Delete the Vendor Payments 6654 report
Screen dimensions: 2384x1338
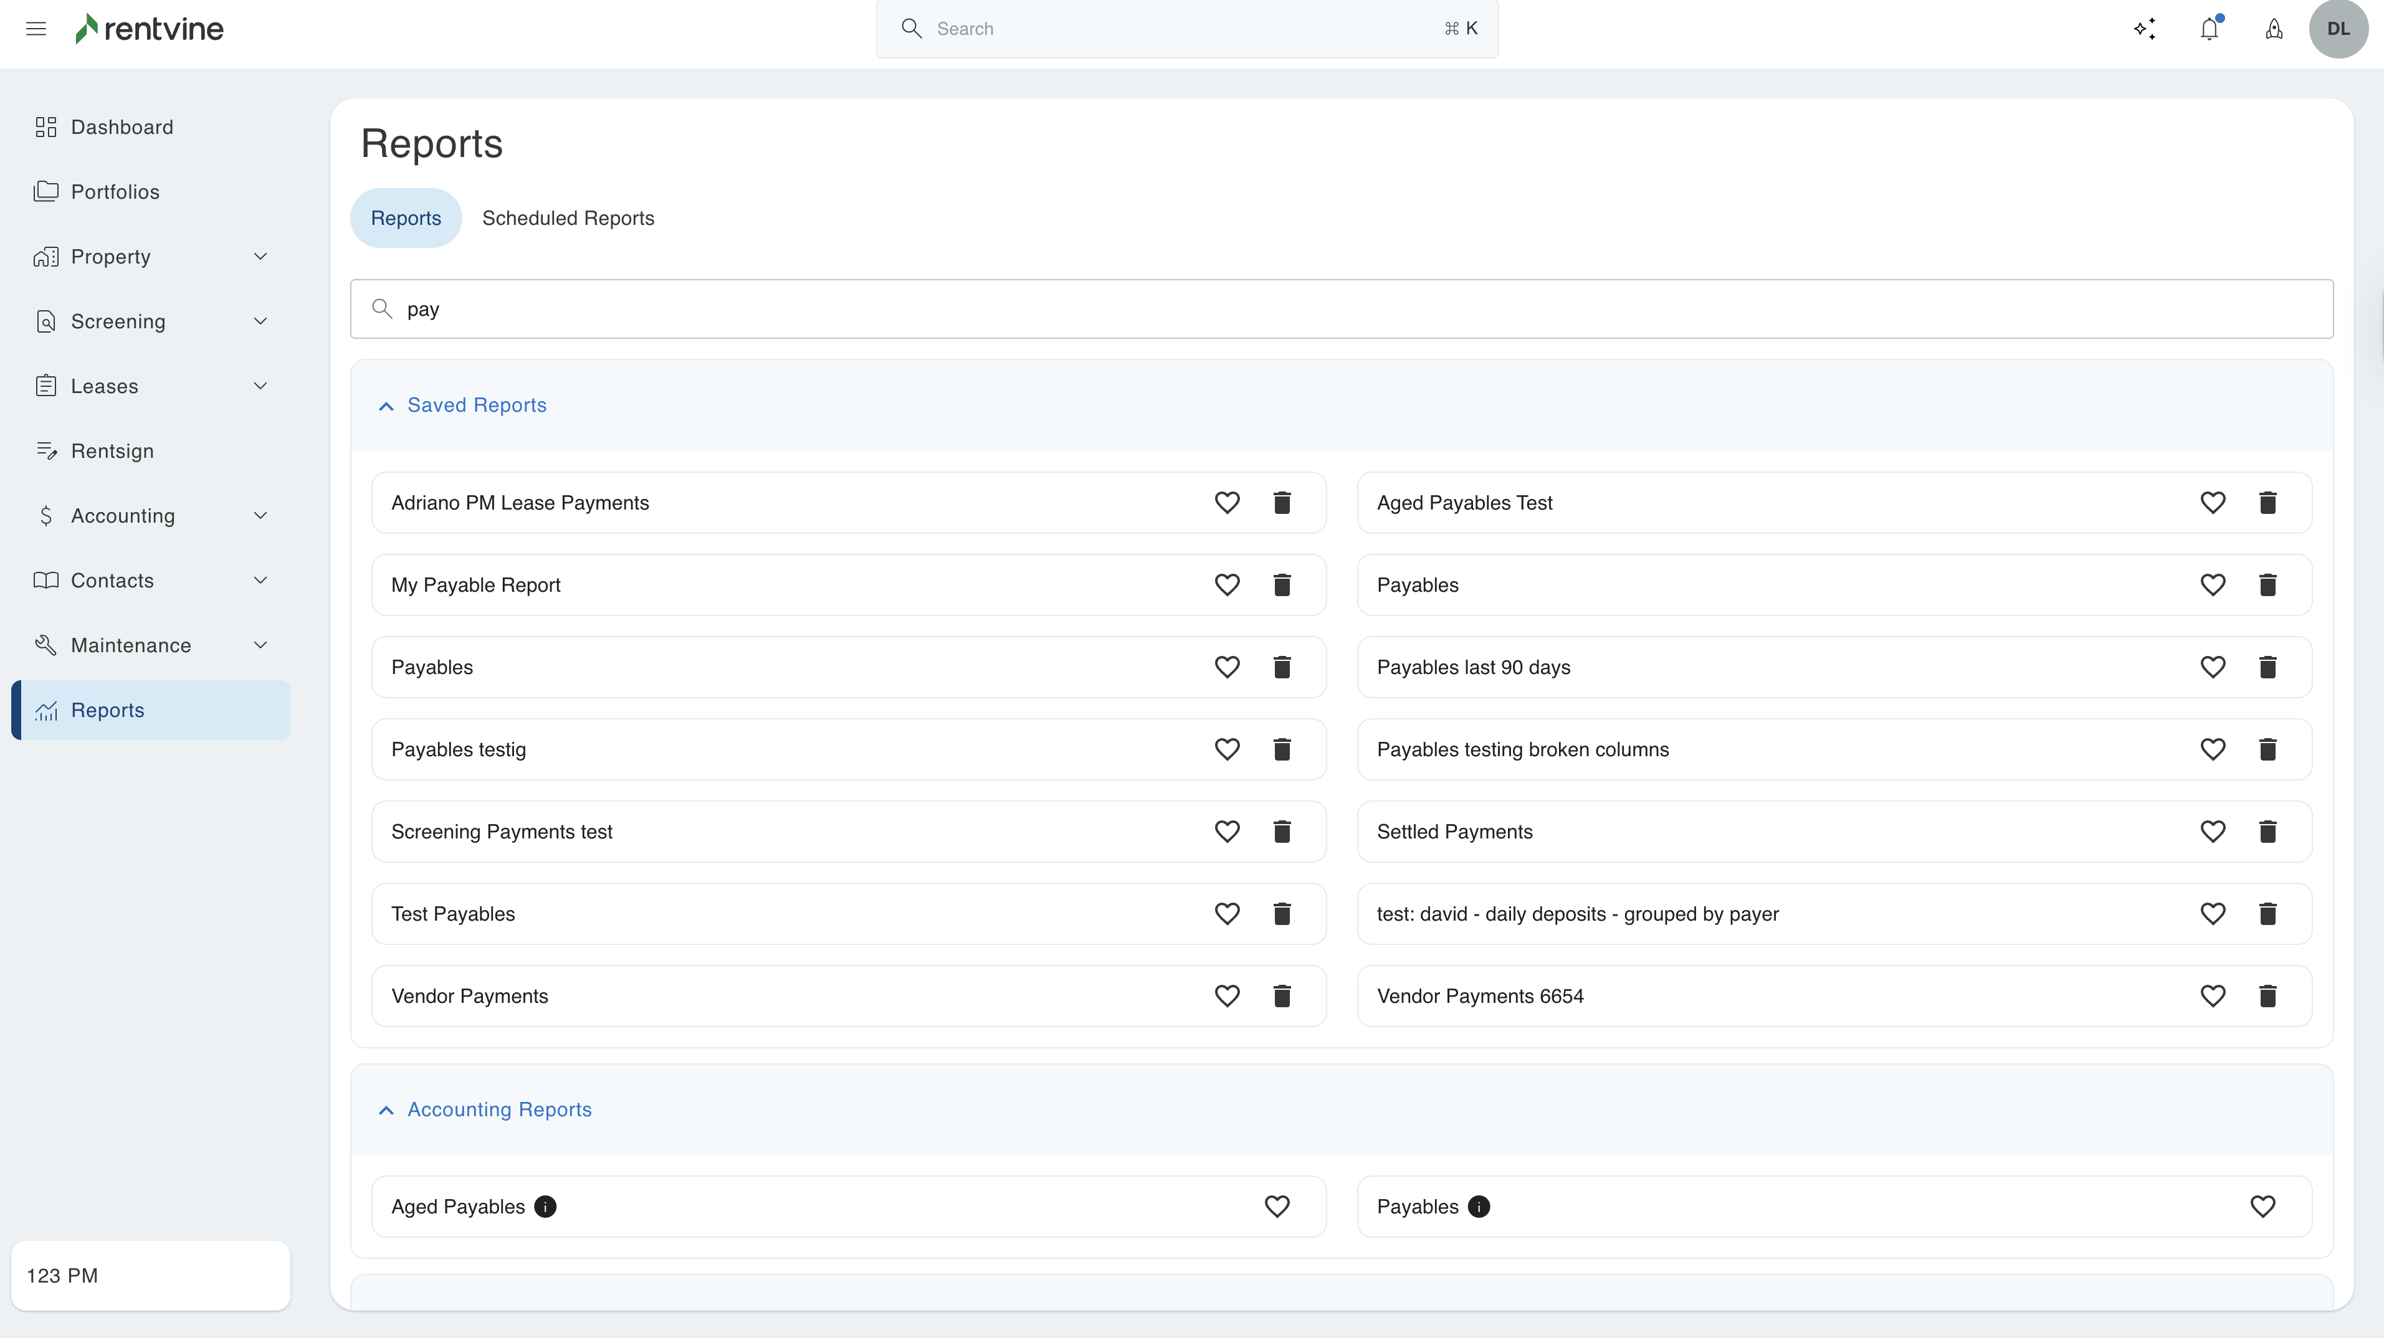pos(2267,995)
